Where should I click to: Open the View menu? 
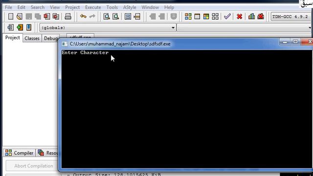55,7
